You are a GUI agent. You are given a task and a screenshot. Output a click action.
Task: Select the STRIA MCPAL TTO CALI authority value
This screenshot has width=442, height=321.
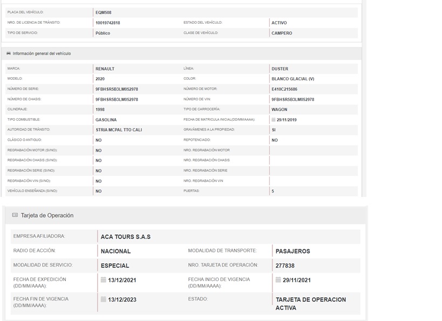tap(119, 130)
